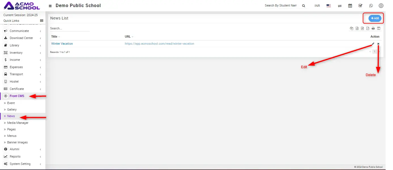The width and height of the screenshot is (393, 170).
Task: Print the news list
Action: [373, 28]
